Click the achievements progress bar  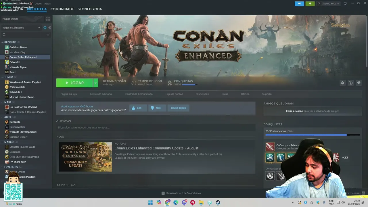313,135
